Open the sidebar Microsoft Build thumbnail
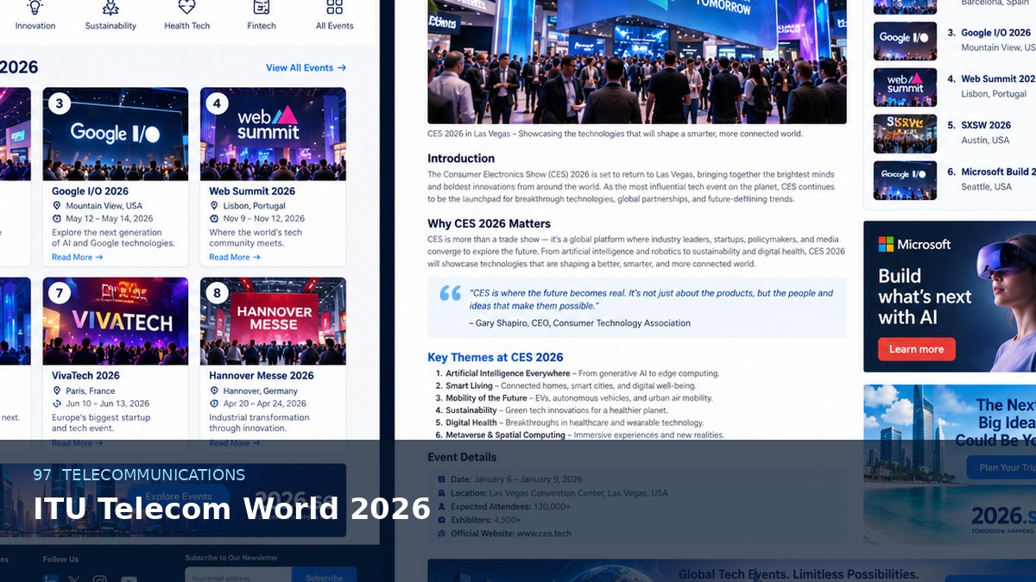The width and height of the screenshot is (1036, 582). (x=905, y=180)
